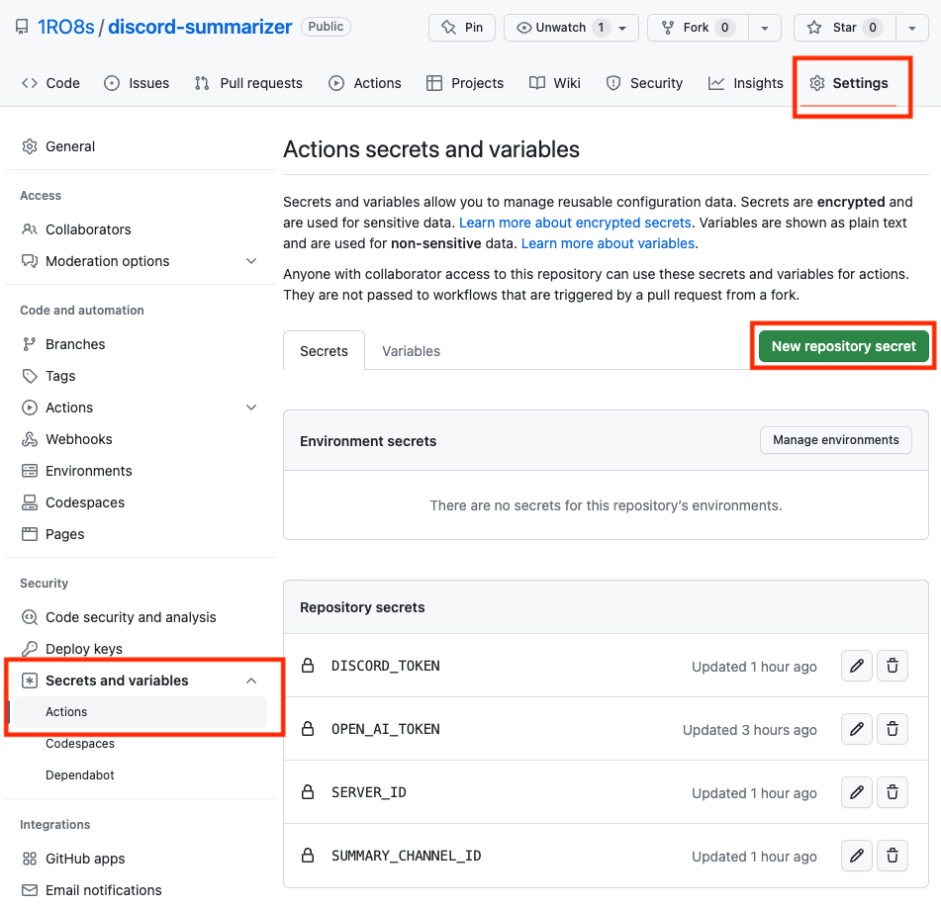
Task: Click the Email notifications envelope icon
Action: pos(30,890)
